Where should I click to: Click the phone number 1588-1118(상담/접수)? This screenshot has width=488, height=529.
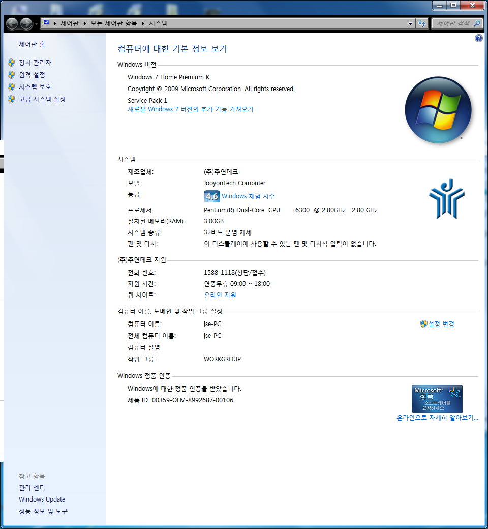[235, 273]
